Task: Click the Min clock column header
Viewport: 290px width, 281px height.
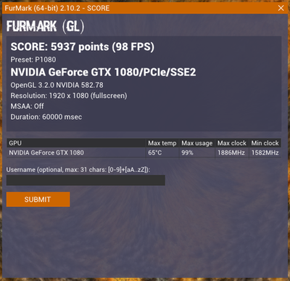Action: click(265, 143)
